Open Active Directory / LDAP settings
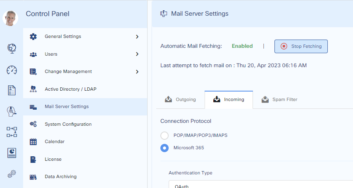 70,89
